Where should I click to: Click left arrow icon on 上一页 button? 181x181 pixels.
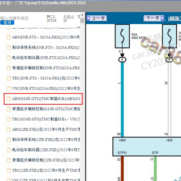coord(88,18)
